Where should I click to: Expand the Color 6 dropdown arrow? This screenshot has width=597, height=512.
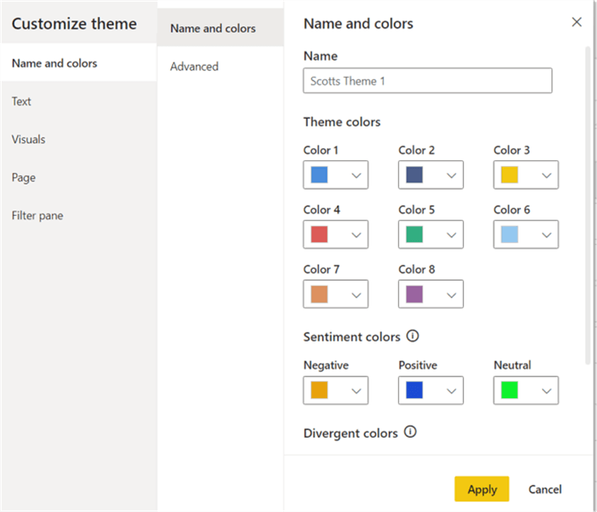pos(546,234)
